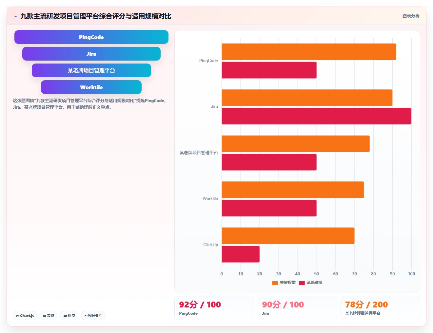Viewport: 433px width, 333px height.
Task: Click PingCode's red 落地难度 bar
Action: (269, 70)
